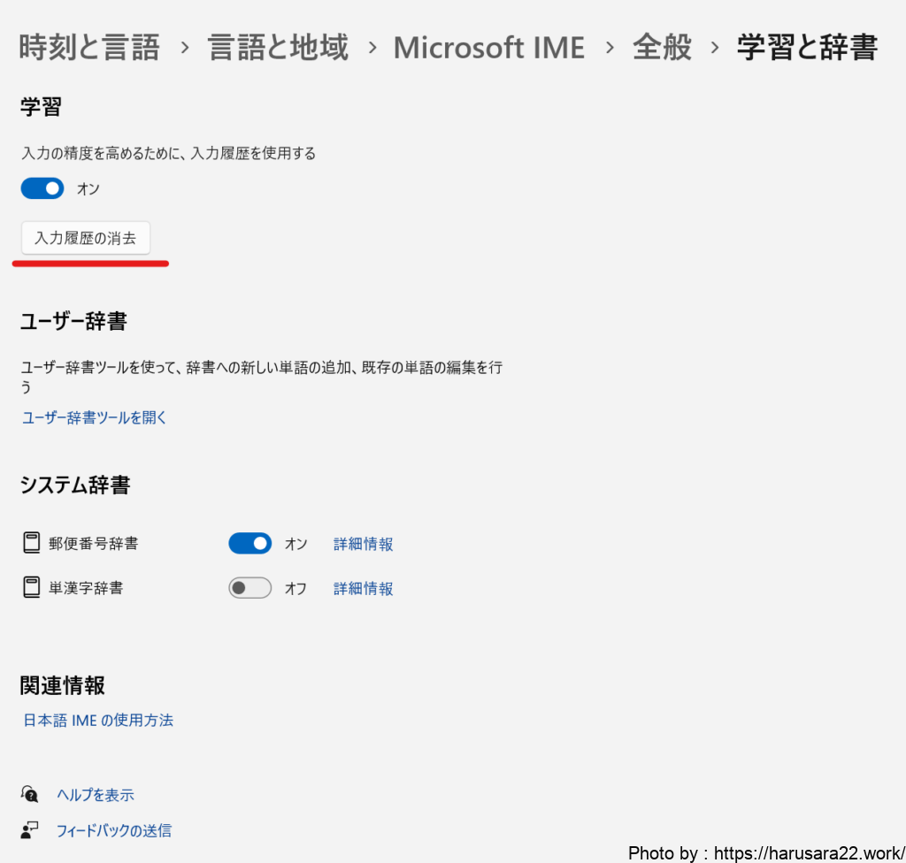Click the feedback icon beside フィードバックの送信
906x863 pixels.
click(x=30, y=830)
